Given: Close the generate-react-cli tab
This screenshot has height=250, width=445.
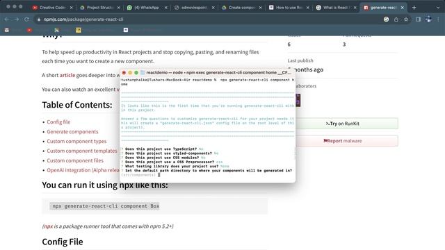Looking at the screenshot, I should pyautogui.click(x=402, y=8).
